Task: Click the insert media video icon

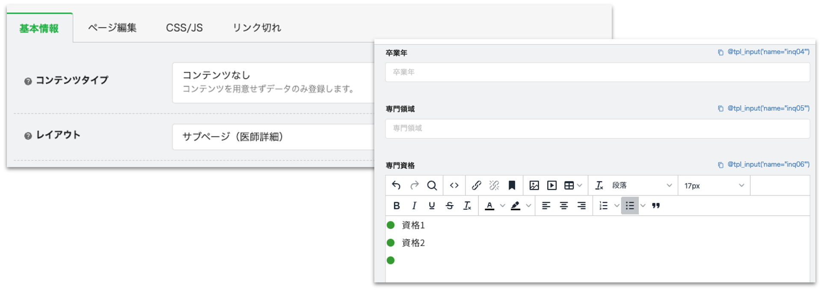Action: tap(552, 185)
